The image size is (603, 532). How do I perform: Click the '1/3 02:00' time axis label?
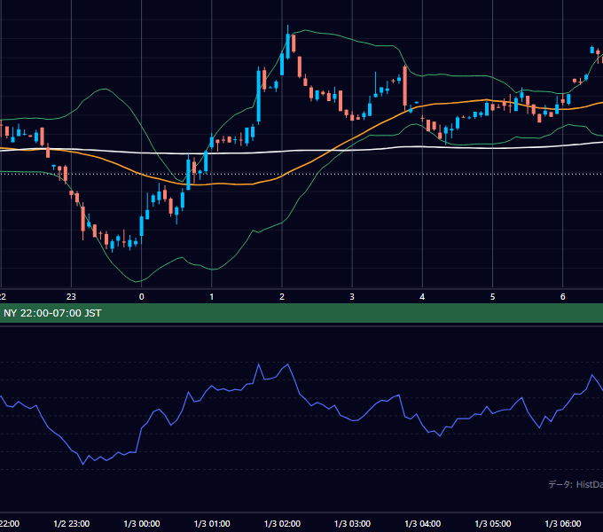tap(282, 523)
